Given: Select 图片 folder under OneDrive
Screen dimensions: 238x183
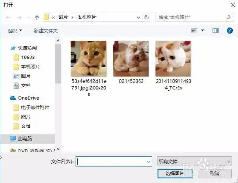Looking at the screenshot, I should pos(26,117).
